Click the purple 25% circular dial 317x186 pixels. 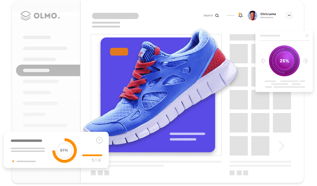click(x=284, y=61)
